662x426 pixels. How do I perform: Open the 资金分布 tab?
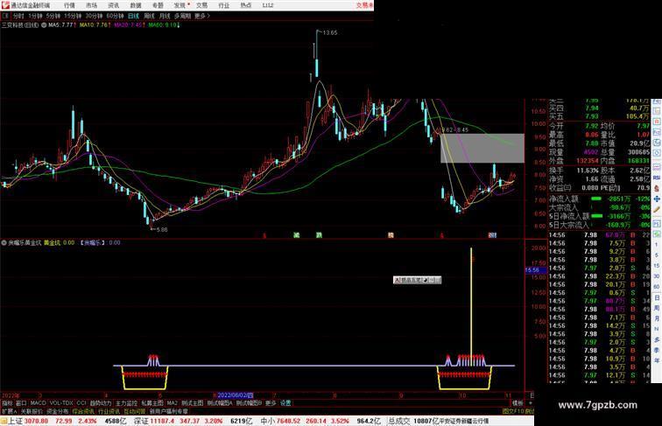pyautogui.click(x=58, y=411)
